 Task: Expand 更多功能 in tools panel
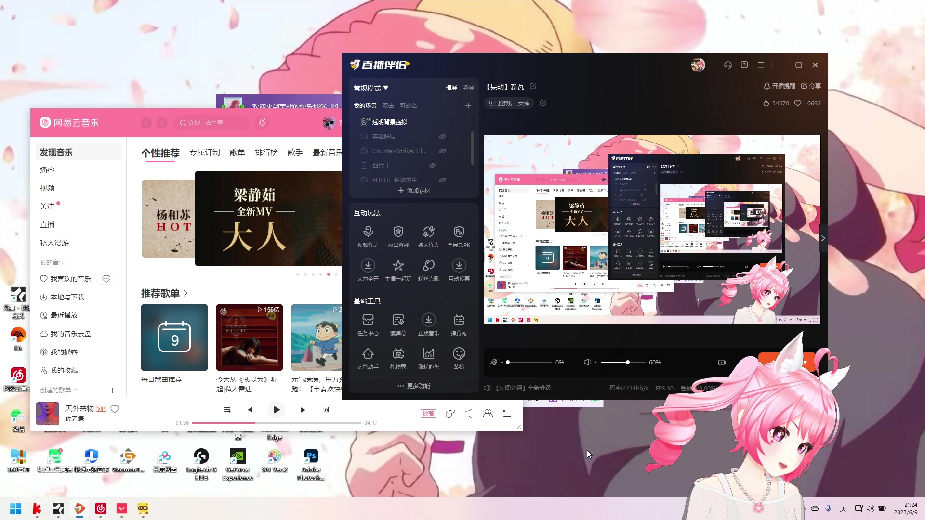[414, 386]
